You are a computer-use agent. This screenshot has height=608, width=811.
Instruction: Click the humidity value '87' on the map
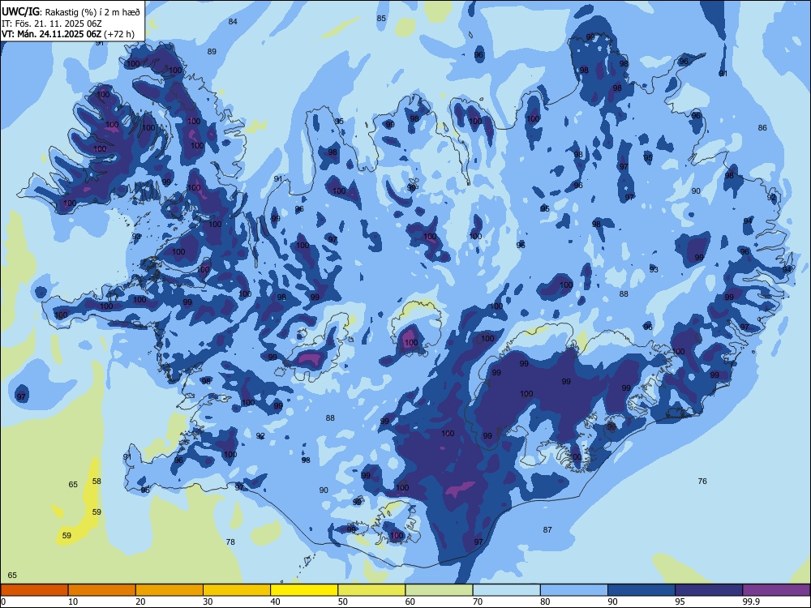tap(547, 529)
